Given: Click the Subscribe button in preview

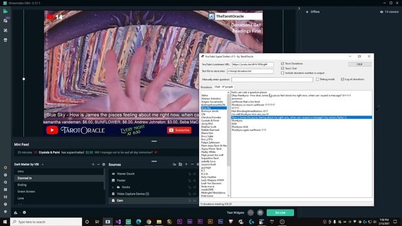Looking at the screenshot, I should pos(179,130).
